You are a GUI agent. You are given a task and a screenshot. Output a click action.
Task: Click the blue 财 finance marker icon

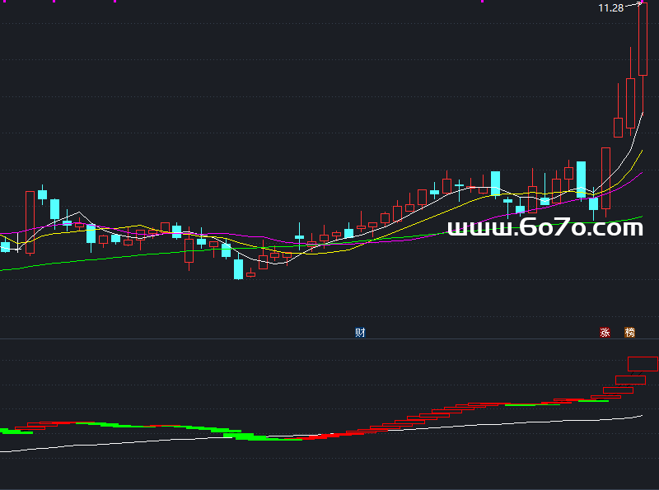(360, 333)
